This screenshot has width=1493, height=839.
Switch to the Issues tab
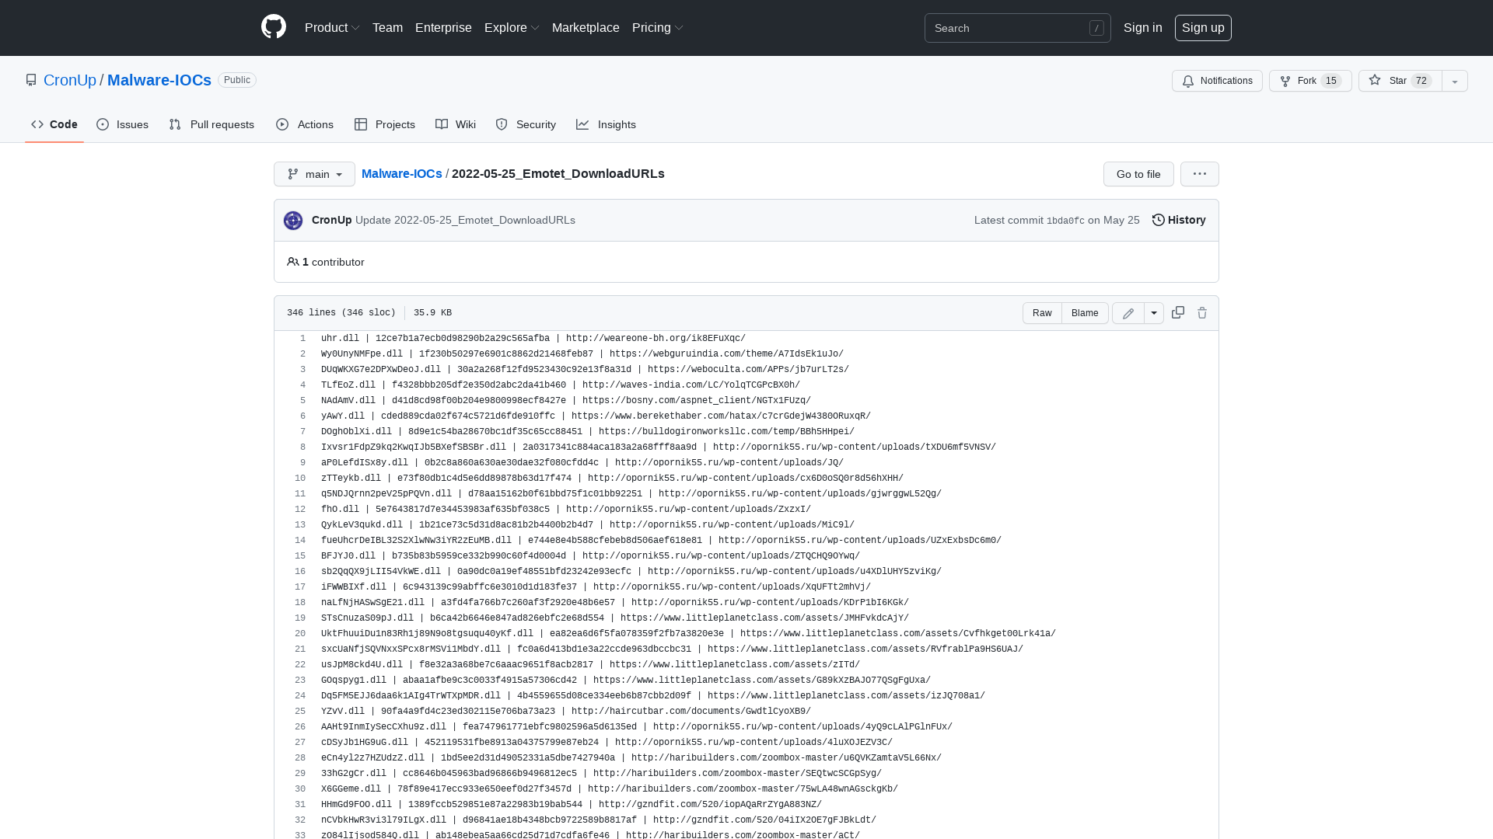pos(123,124)
